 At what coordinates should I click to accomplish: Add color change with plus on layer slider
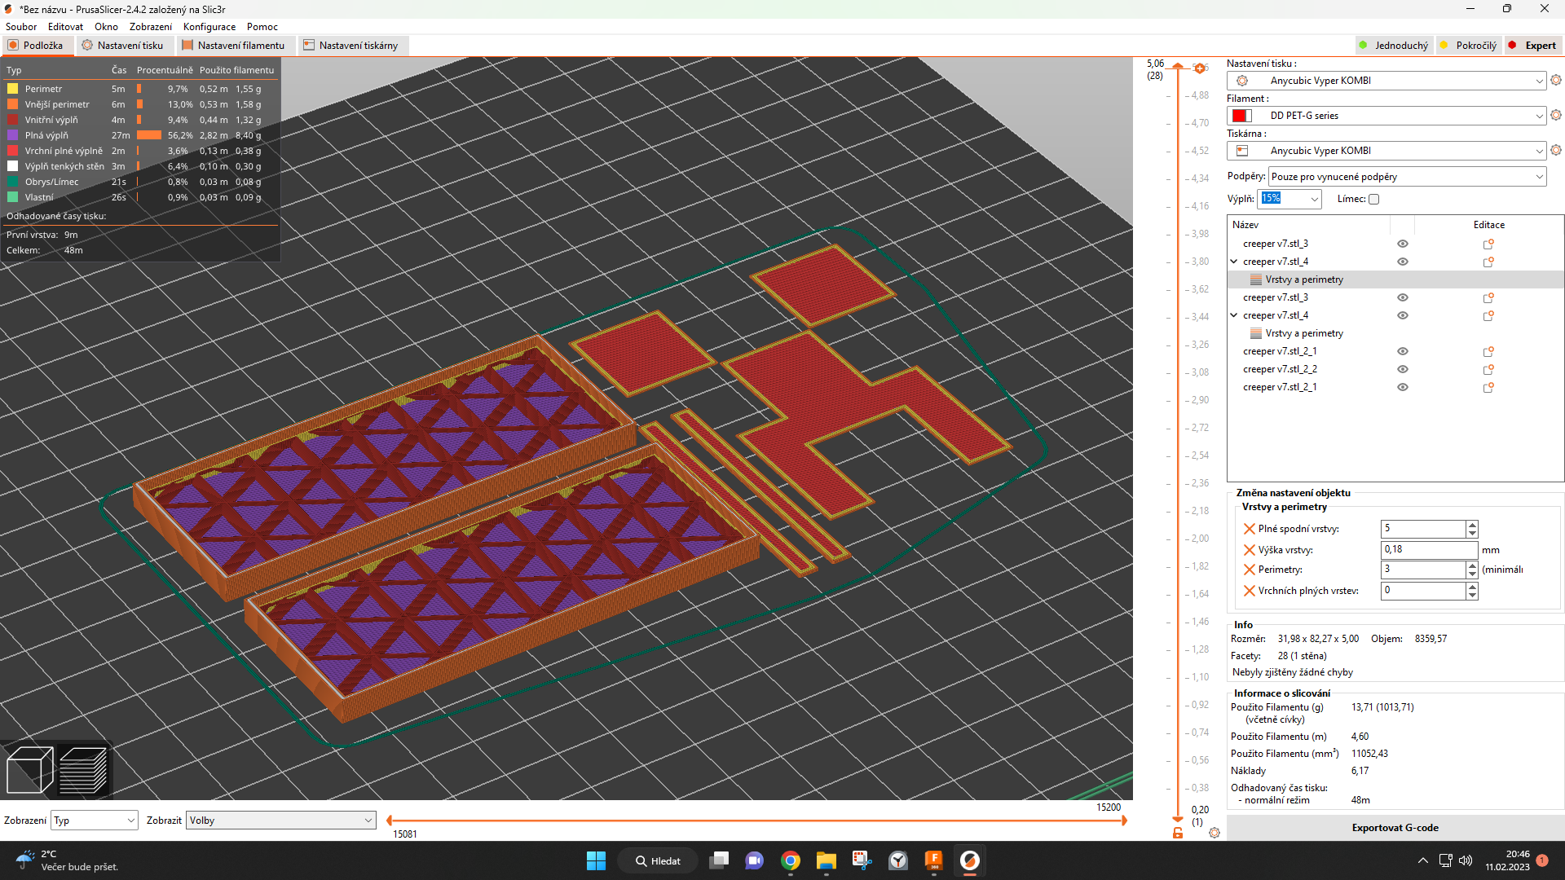tap(1200, 68)
